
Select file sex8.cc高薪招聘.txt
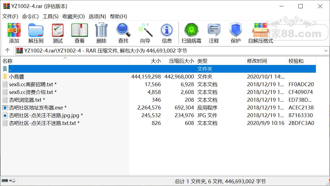click(33, 84)
